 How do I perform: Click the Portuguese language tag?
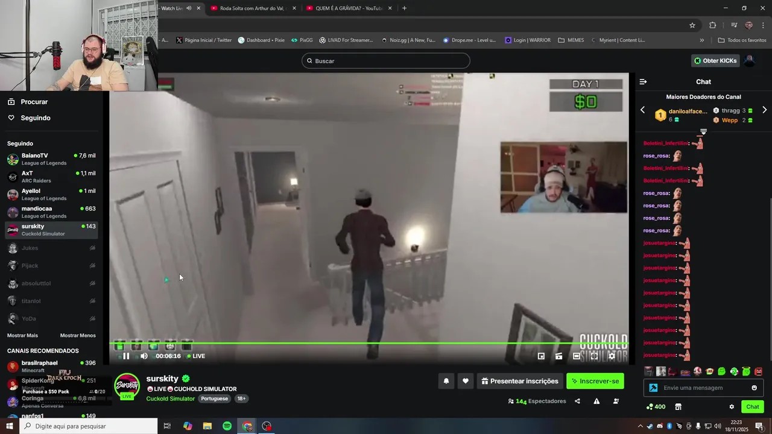pos(215,398)
